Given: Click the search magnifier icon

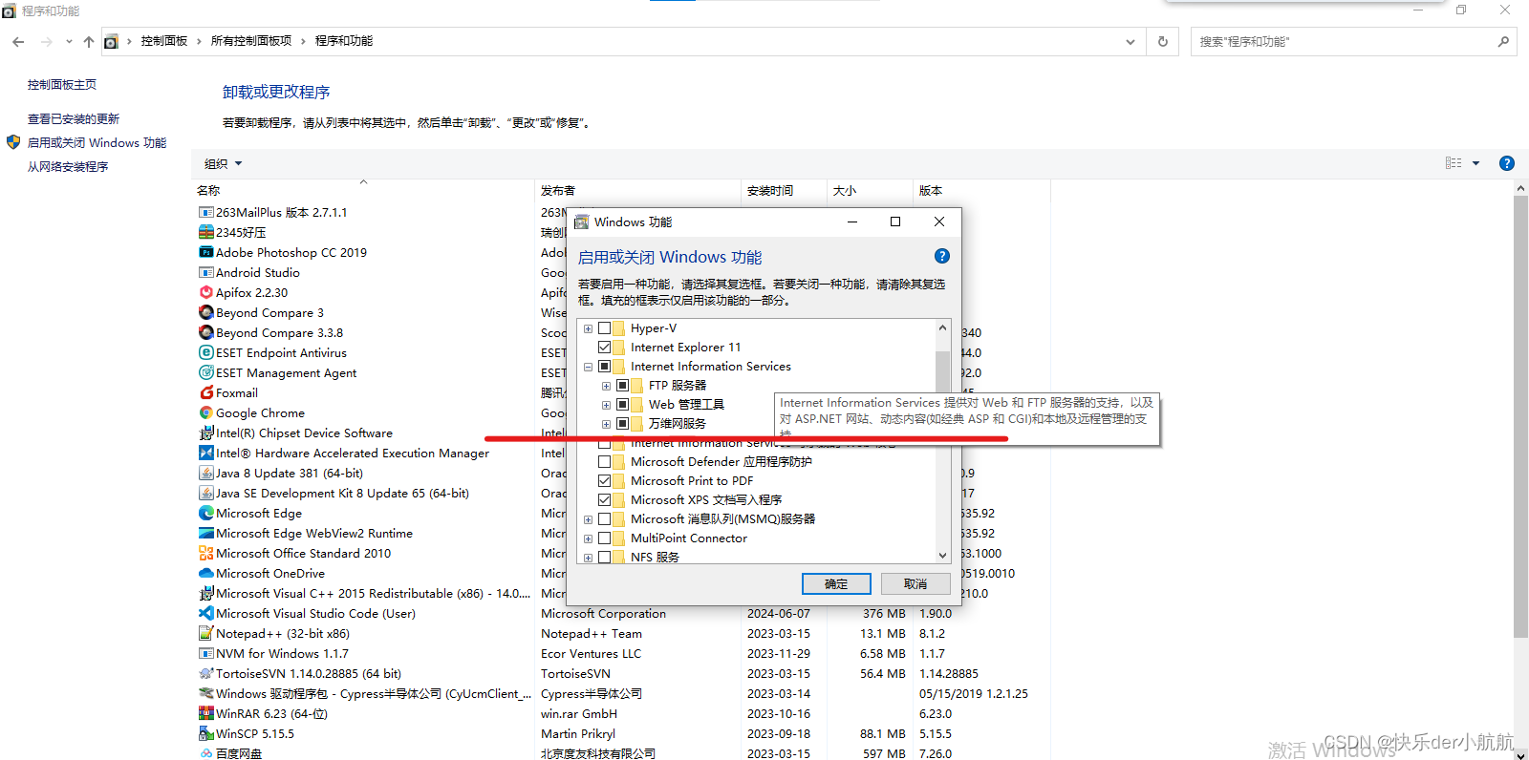Looking at the screenshot, I should (x=1503, y=41).
